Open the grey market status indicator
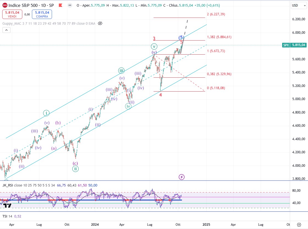This screenshot has height=229, width=308. click(x=70, y=5)
